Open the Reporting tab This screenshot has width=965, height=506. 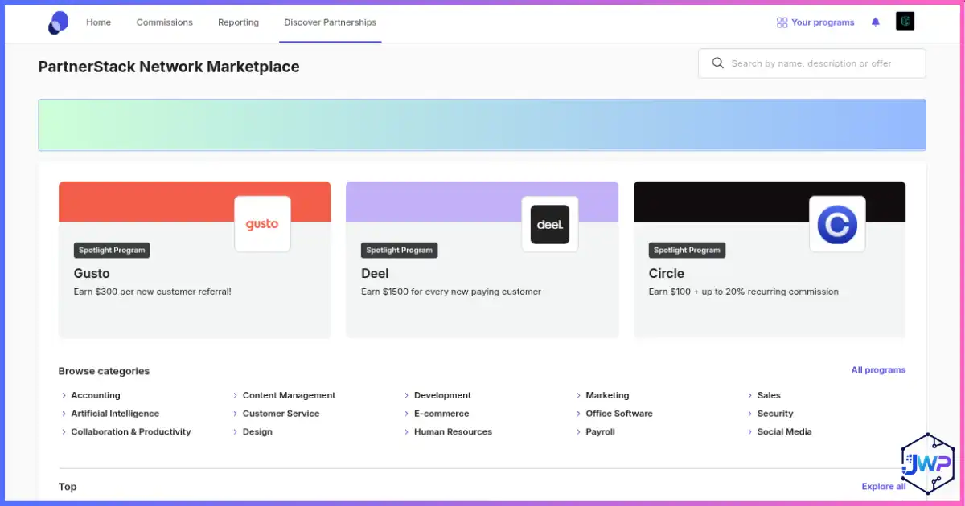click(x=238, y=22)
